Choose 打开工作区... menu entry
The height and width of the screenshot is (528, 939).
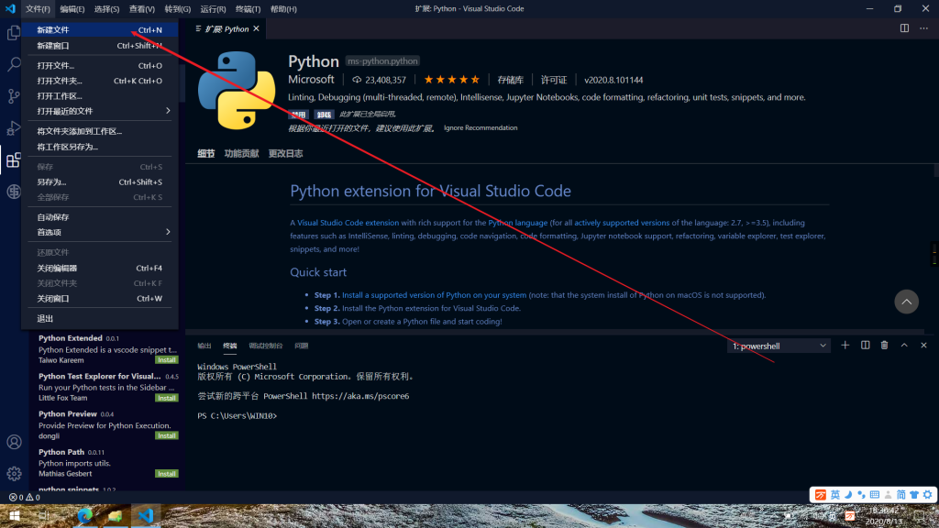tap(99, 95)
